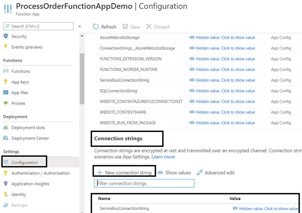Select WEBSITE_RUN_FROM_PACKAGE setting name
Screen dimensions: 302x213
pyautogui.click(x=128, y=123)
